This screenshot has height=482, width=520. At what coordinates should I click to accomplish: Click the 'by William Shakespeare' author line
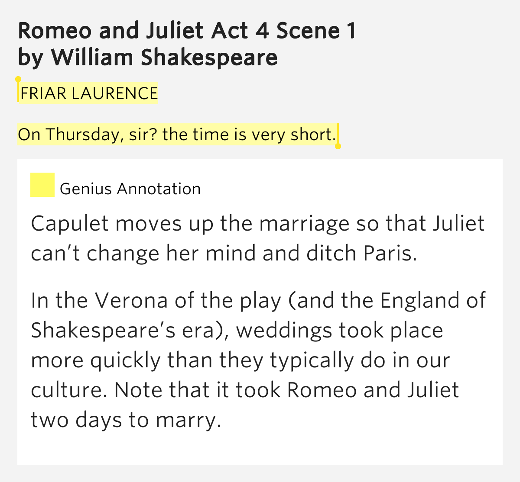pos(148,58)
